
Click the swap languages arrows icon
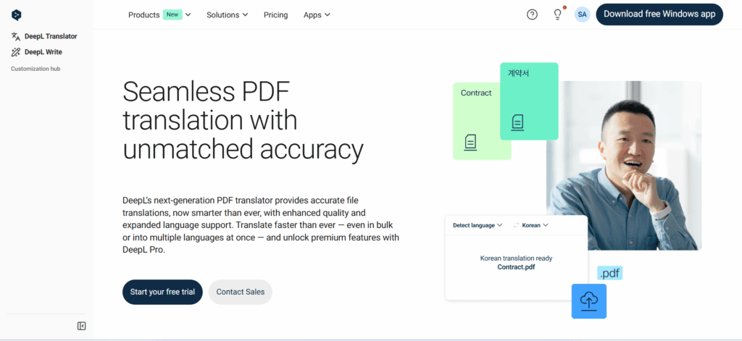(x=516, y=225)
